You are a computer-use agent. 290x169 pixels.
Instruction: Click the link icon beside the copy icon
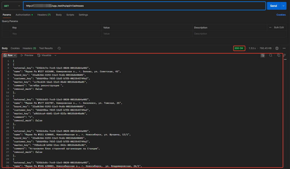(284, 55)
